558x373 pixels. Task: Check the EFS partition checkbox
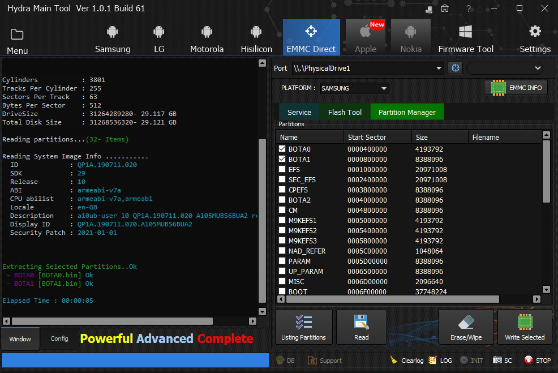[282, 169]
